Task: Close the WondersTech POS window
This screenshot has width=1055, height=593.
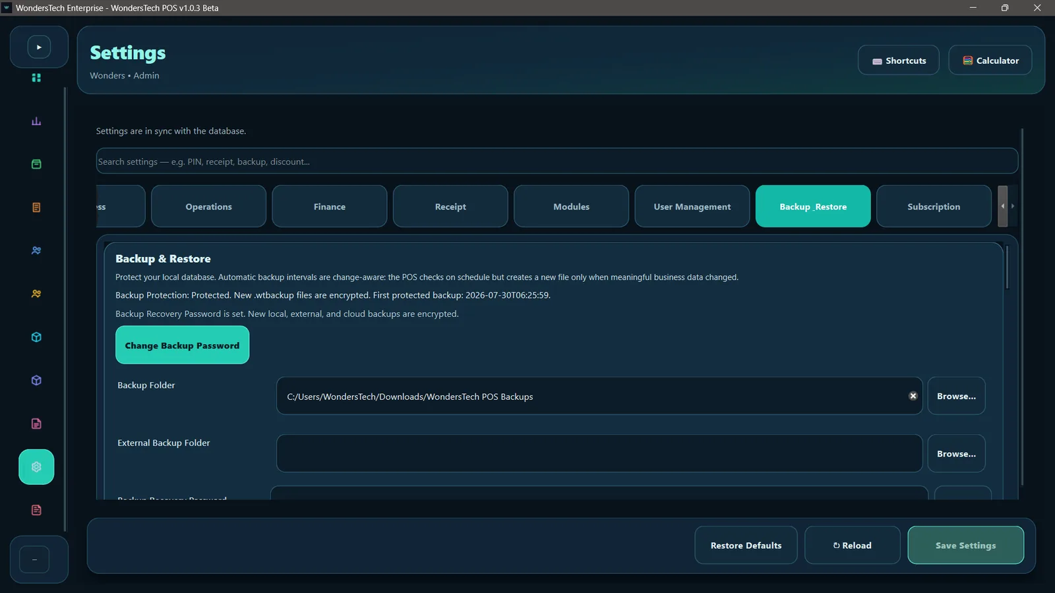Action: tap(1037, 8)
